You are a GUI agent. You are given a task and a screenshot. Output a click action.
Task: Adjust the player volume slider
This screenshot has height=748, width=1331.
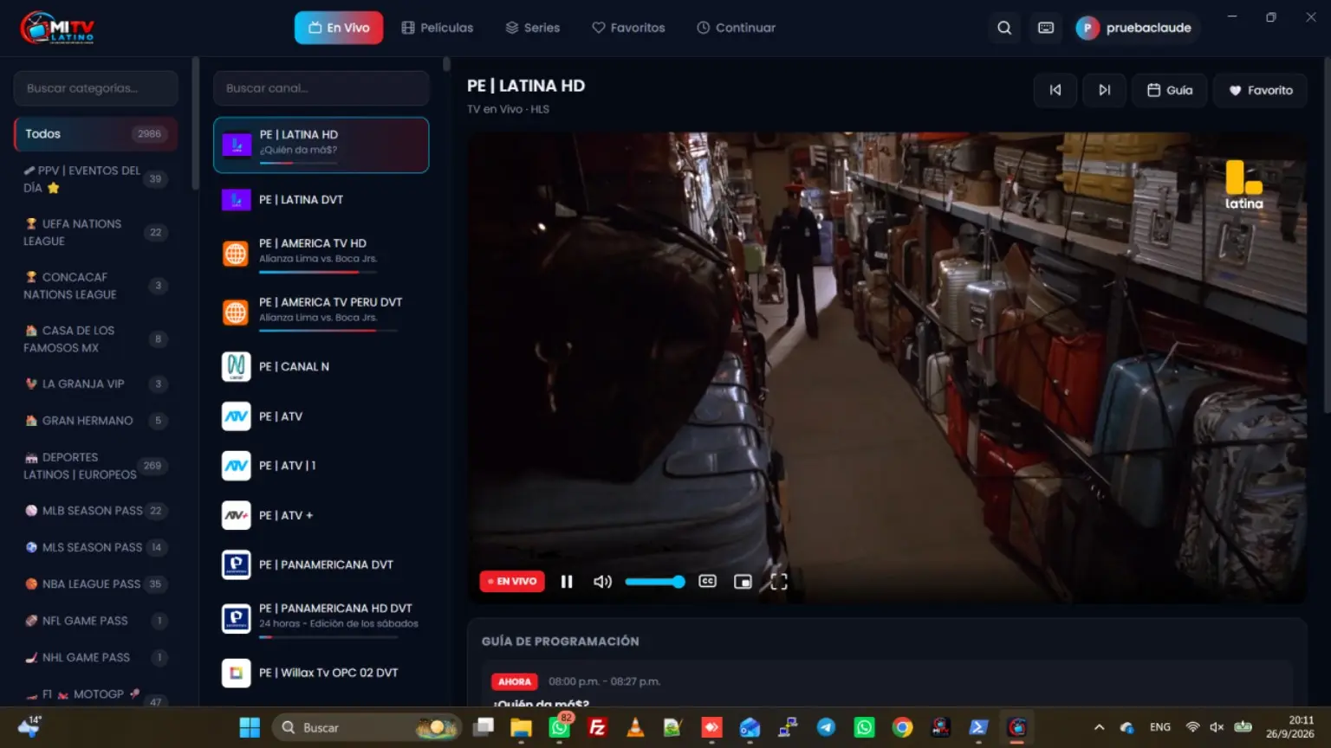point(655,582)
